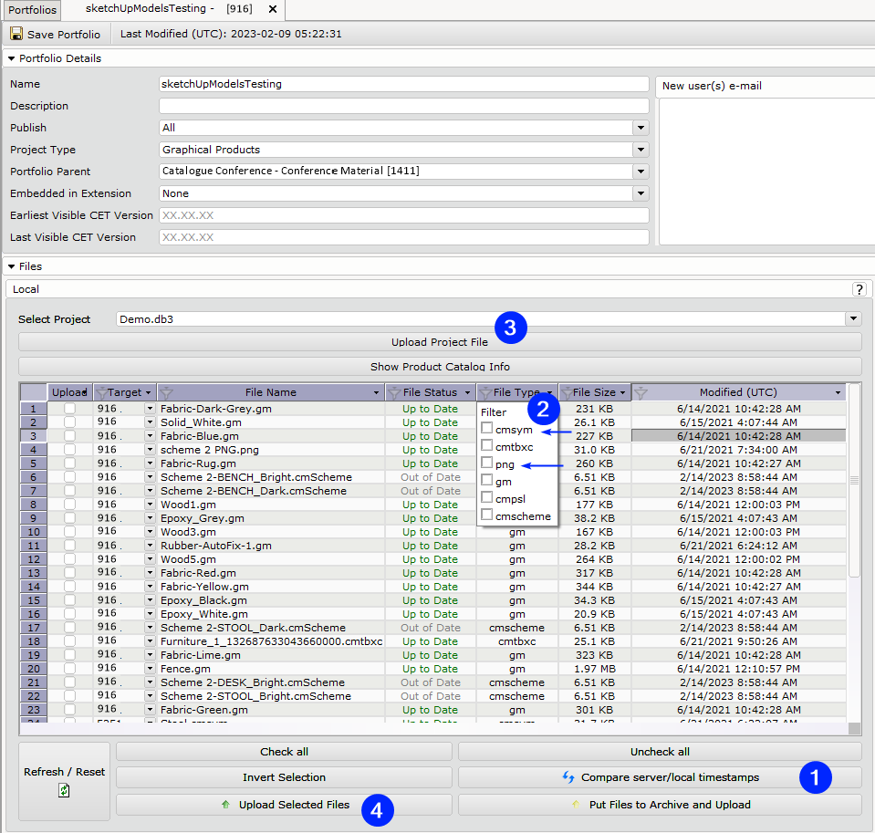The image size is (875, 833).
Task: Click filter funnel icon in File Name column
Action: (x=166, y=393)
